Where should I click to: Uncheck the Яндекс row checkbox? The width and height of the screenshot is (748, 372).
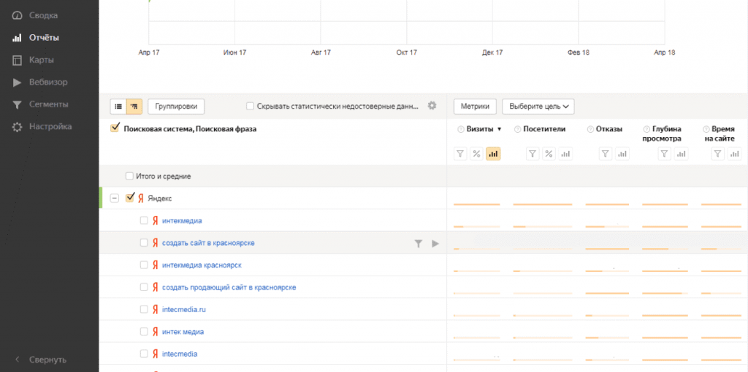(x=131, y=198)
